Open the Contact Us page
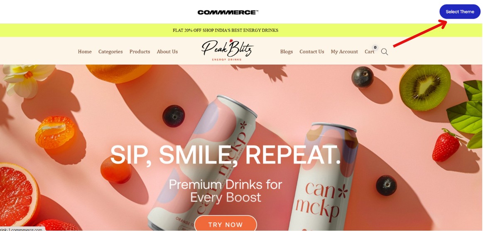Image resolution: width=483 pixels, height=231 pixels. click(x=312, y=52)
